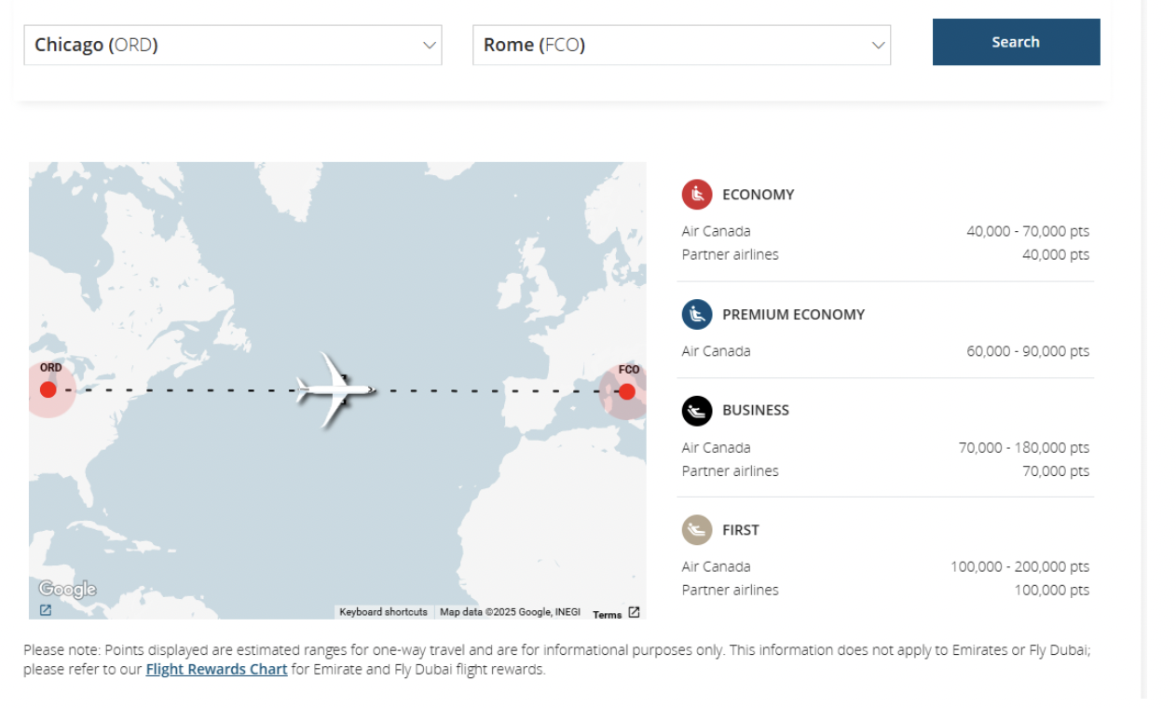Click the ECONOMY heading label
1176x708 pixels.
click(x=758, y=195)
